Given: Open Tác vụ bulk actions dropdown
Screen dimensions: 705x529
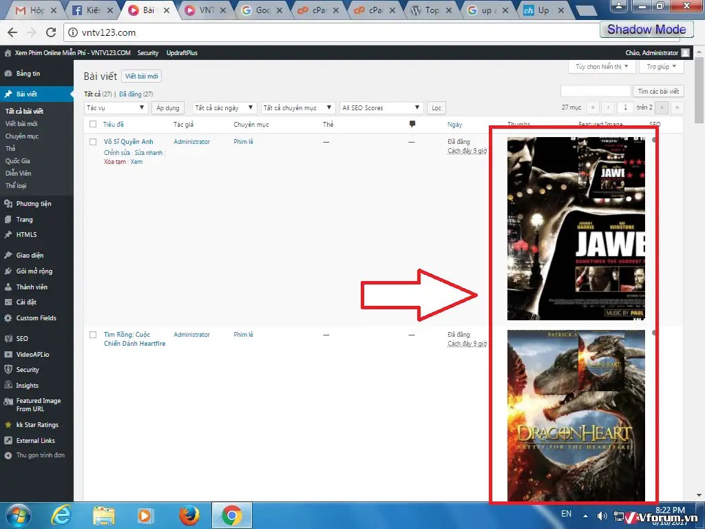Looking at the screenshot, I should coord(116,108).
